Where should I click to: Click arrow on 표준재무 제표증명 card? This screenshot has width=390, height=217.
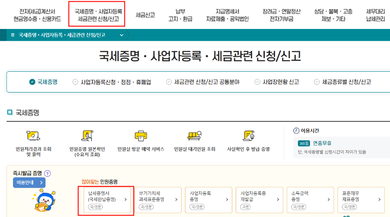pos(380,199)
